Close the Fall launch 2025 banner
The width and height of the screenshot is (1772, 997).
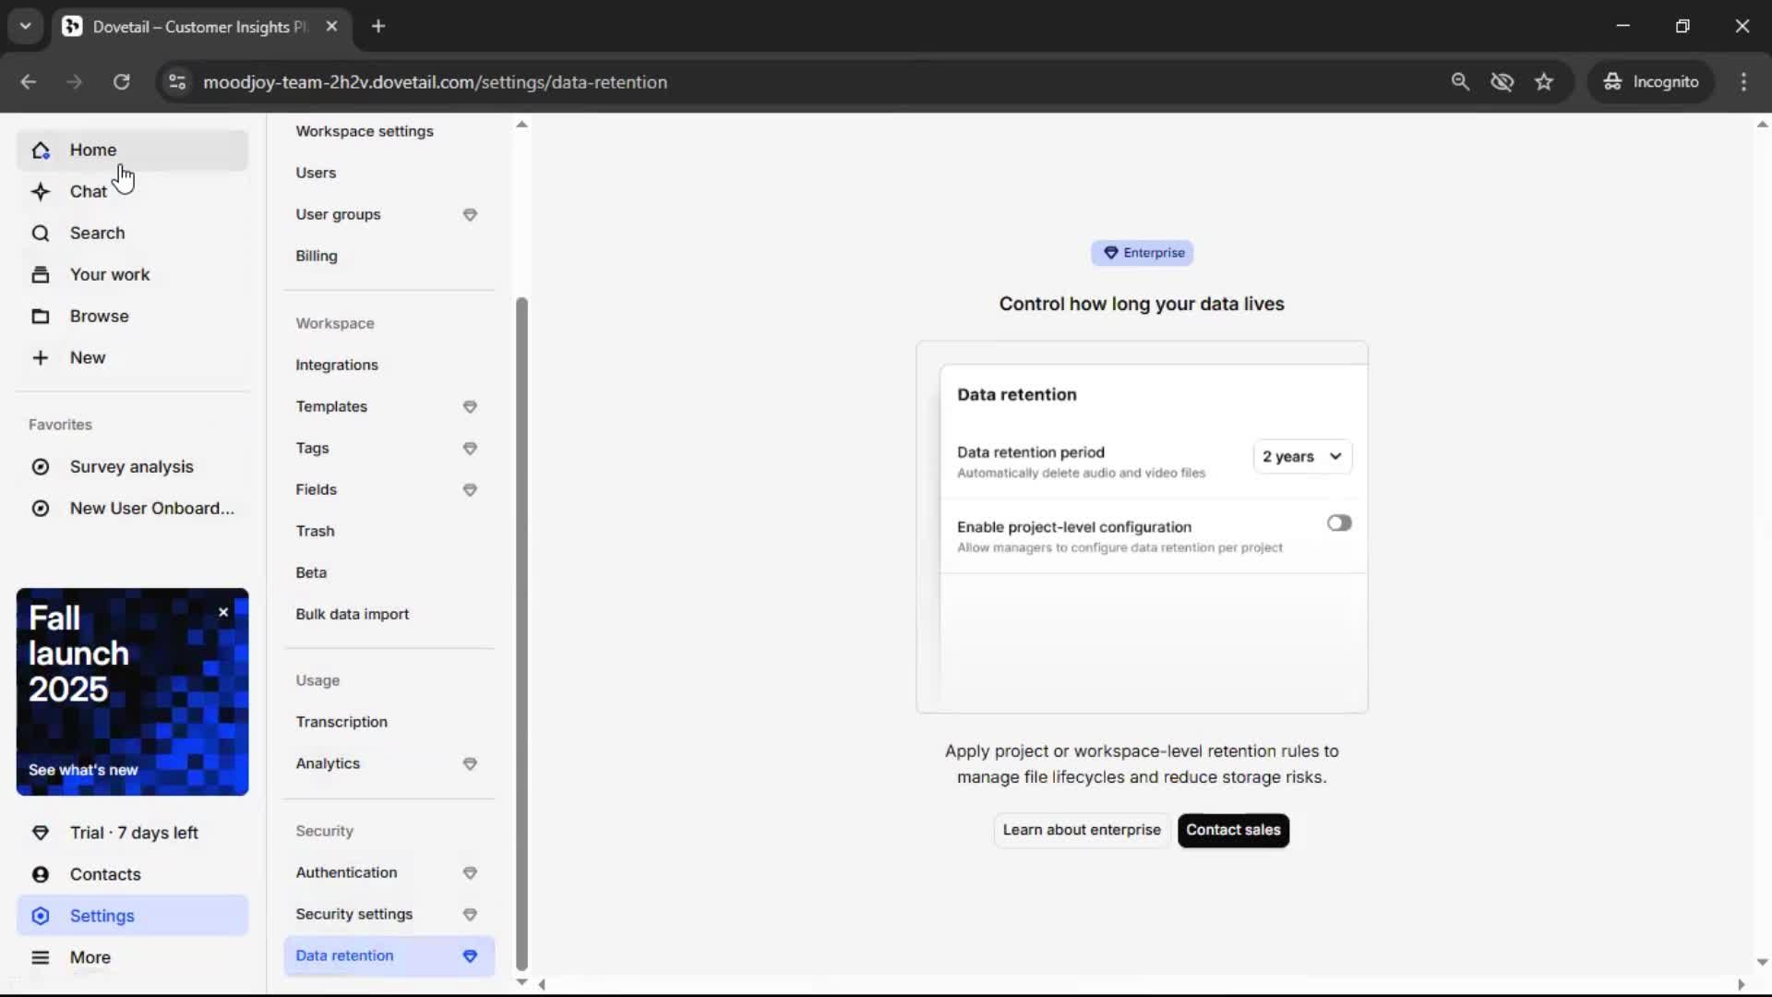click(x=223, y=612)
